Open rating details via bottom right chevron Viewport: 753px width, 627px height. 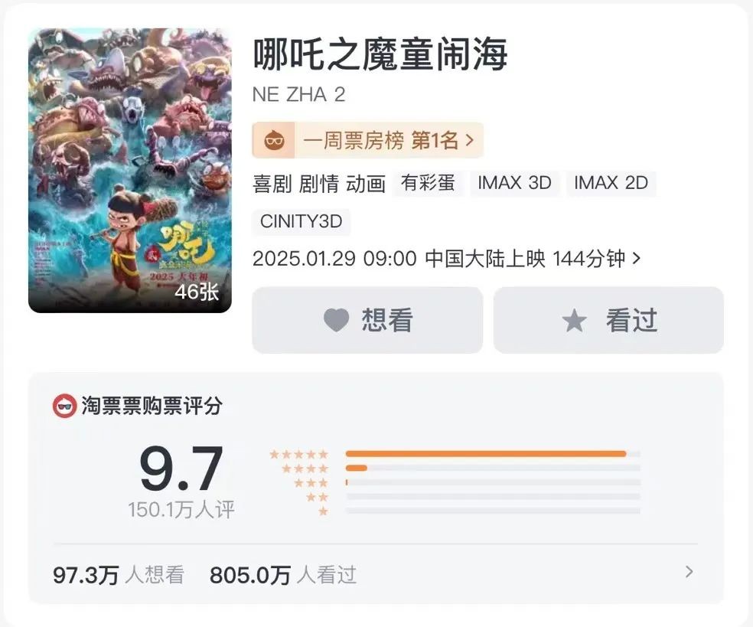689,571
